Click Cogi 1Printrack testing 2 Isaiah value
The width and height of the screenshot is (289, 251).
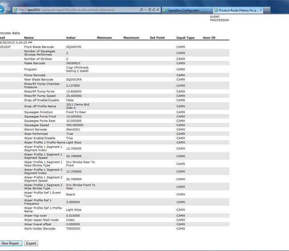77,69
